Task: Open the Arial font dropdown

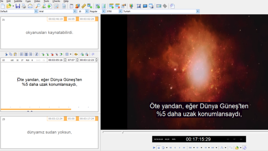Action: coord(75,11)
